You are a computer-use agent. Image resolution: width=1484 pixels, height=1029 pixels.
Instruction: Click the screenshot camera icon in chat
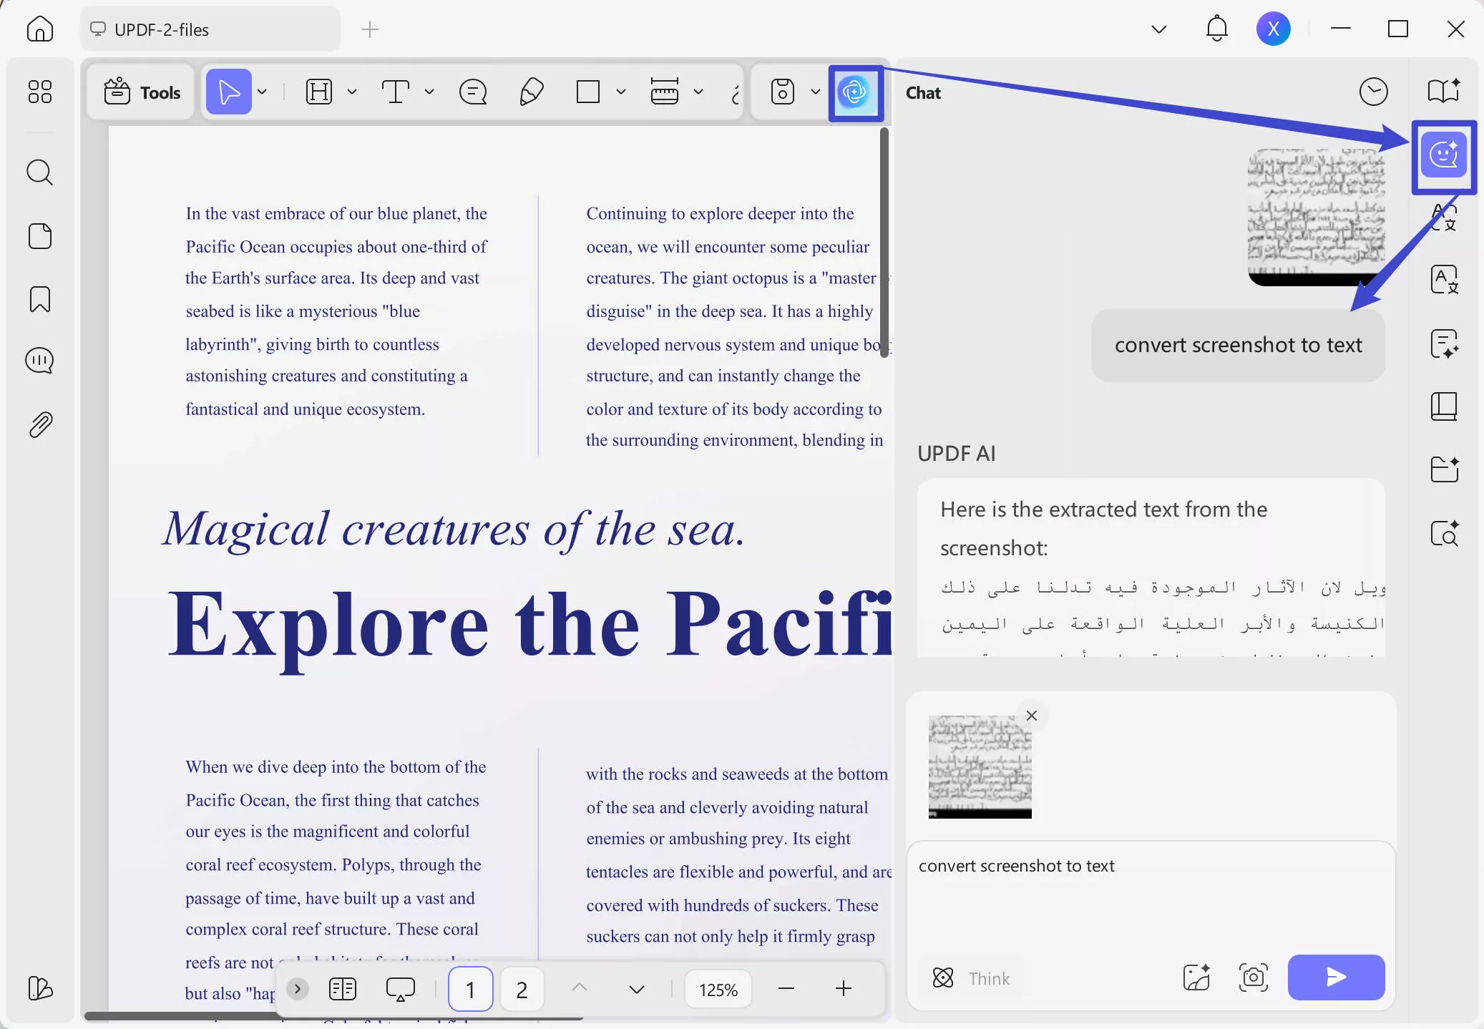point(1253,977)
